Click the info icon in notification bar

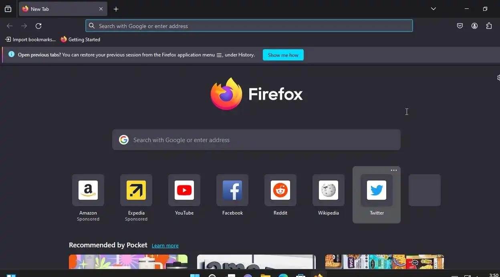(x=11, y=54)
